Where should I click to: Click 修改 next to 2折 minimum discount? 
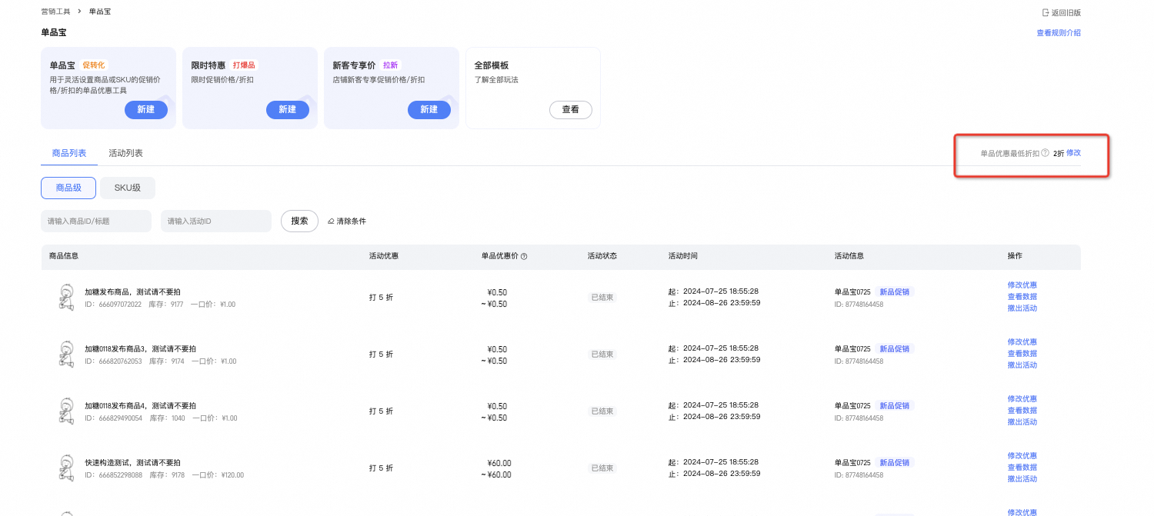pos(1074,153)
